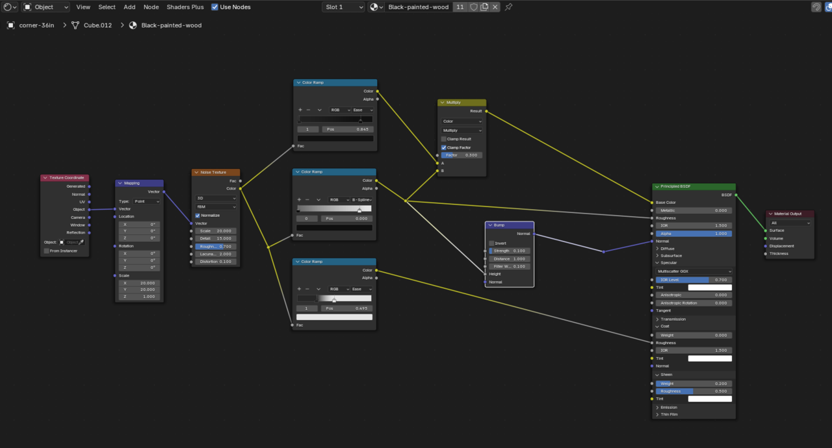
Task: Open the Slot 1 dropdown
Action: click(x=343, y=7)
